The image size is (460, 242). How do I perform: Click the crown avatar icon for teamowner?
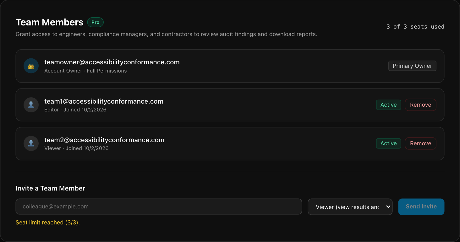(x=31, y=66)
